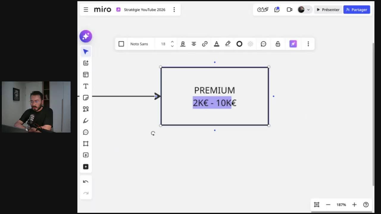Open the reactions and comments icon

277,10
